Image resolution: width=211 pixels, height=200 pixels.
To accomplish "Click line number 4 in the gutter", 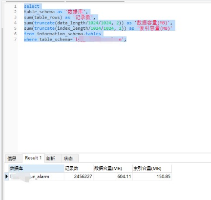I will 15,23.
